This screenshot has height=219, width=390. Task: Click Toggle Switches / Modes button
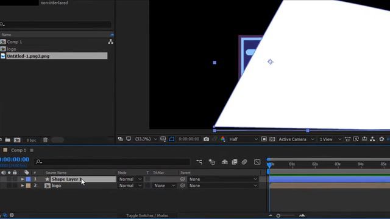tap(147, 215)
